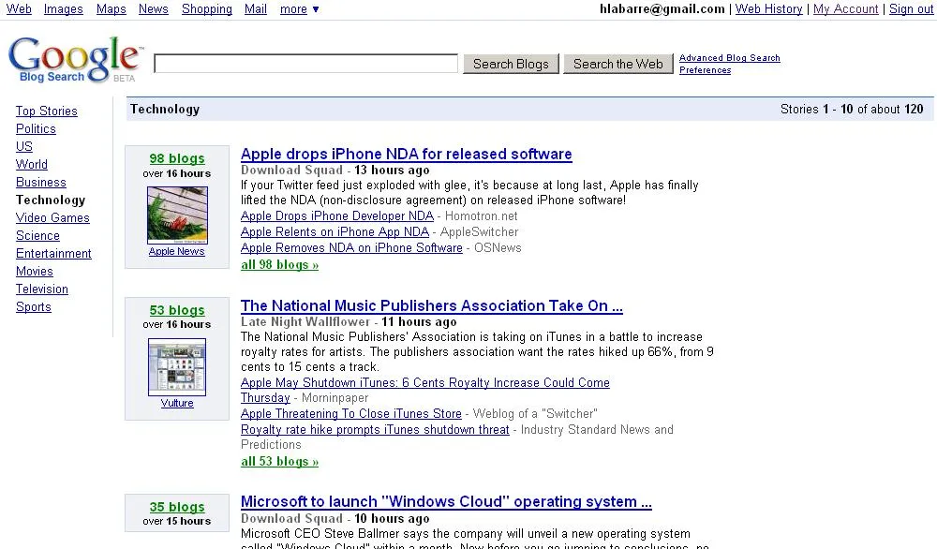Open Advanced Blog Search
Viewport: 937px width, 549px height.
click(x=730, y=58)
